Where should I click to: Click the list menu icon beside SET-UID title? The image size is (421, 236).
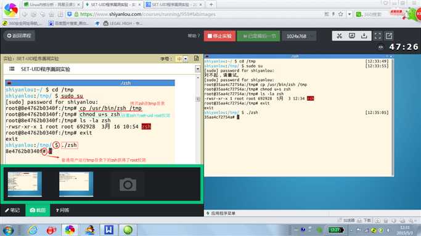click(x=12, y=69)
